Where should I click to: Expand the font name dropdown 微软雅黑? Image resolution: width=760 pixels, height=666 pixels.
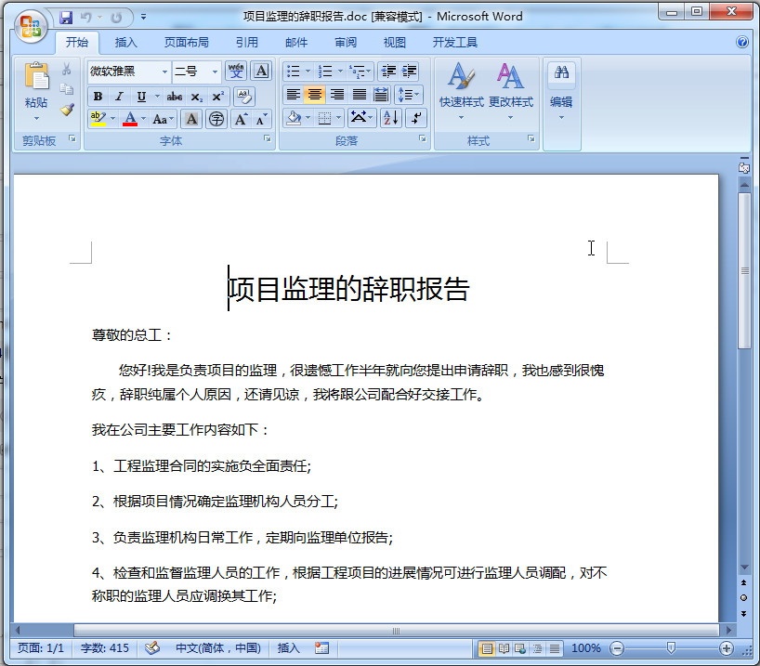tap(164, 72)
